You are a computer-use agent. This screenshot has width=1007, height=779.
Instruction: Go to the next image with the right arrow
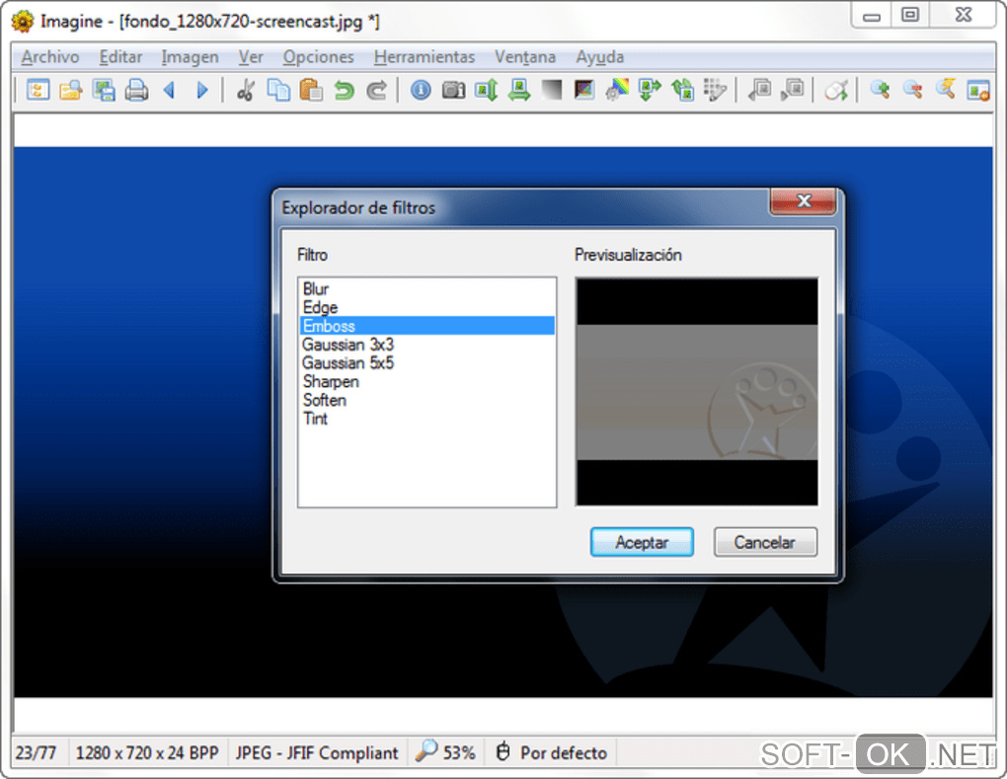pyautogui.click(x=202, y=90)
